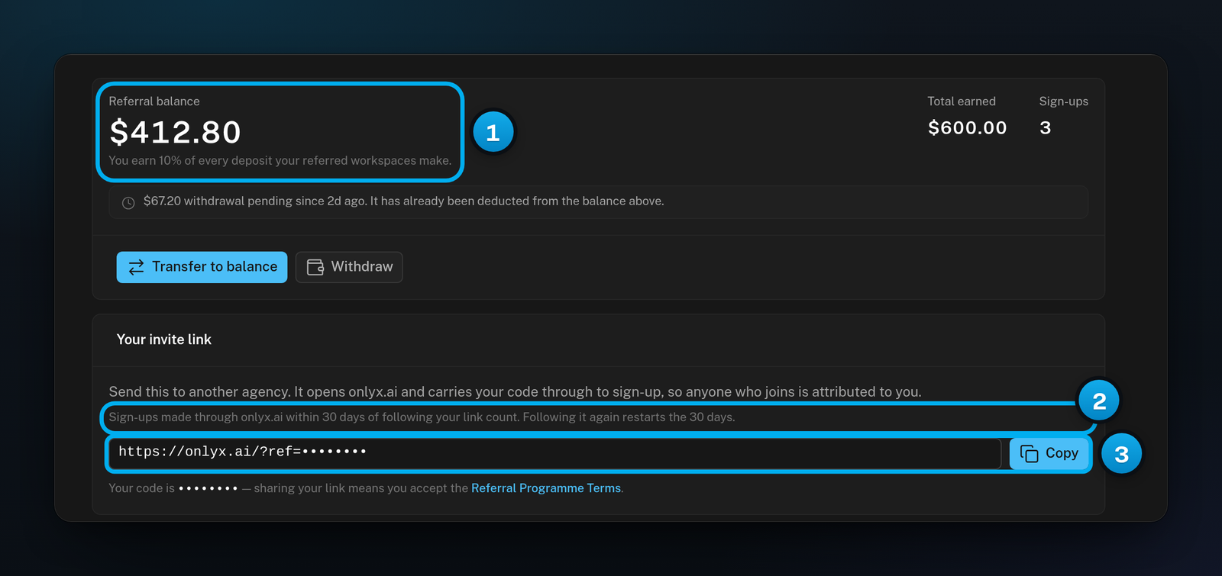1222x576 pixels.
Task: Click the 'Your invite link' heading
Action: pyautogui.click(x=164, y=339)
